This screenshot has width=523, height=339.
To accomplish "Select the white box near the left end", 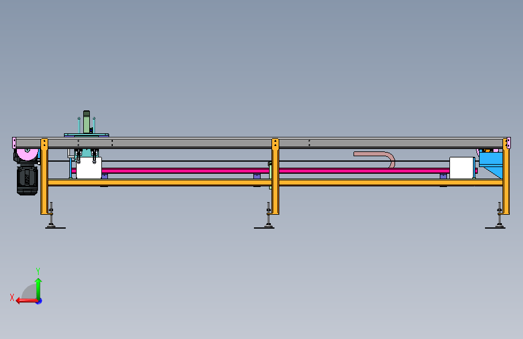I will click(x=89, y=168).
